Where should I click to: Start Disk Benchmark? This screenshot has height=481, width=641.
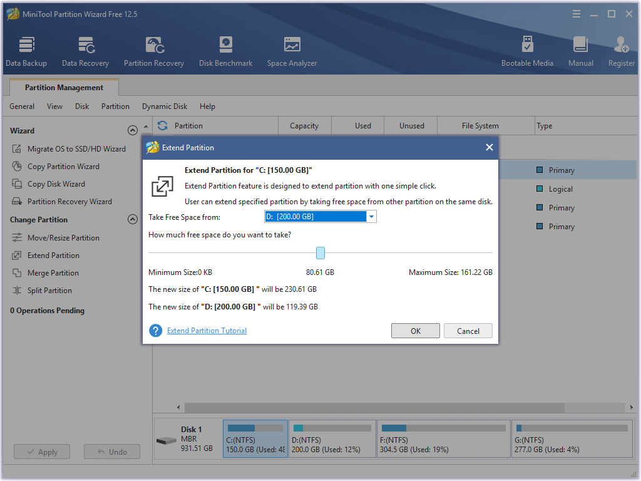225,50
